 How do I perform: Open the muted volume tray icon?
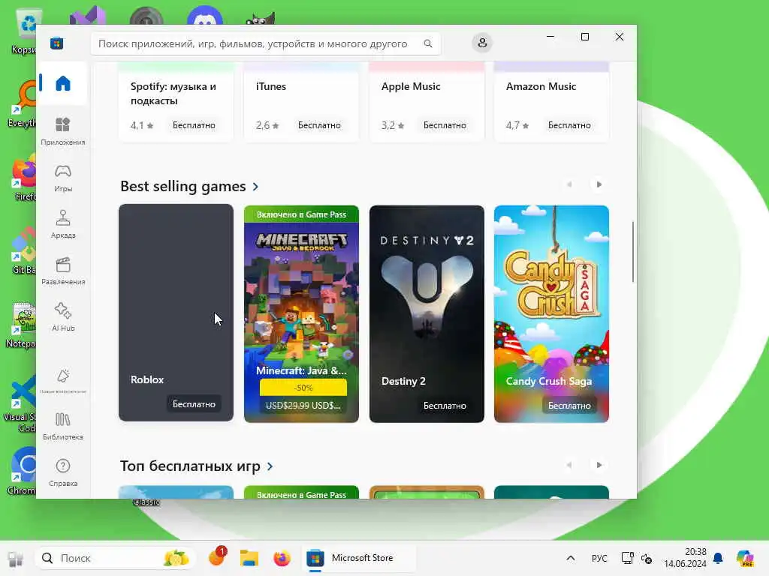(x=647, y=558)
